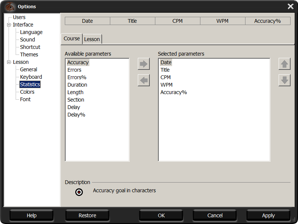Open the Keyboard settings page
This screenshot has height=224, width=298.
click(31, 77)
